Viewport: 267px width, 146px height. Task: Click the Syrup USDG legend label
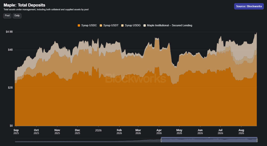pos(133,25)
